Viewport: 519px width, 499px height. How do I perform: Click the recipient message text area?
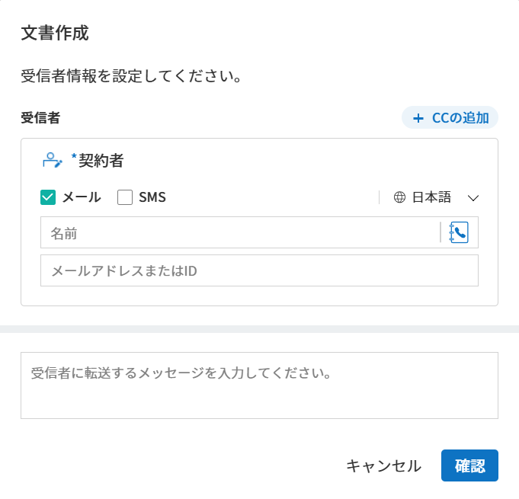click(x=259, y=385)
